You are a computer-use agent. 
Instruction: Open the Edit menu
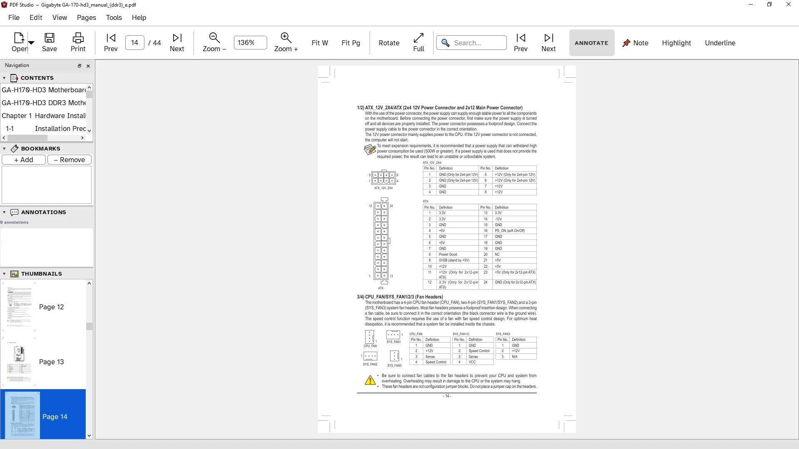coord(36,17)
